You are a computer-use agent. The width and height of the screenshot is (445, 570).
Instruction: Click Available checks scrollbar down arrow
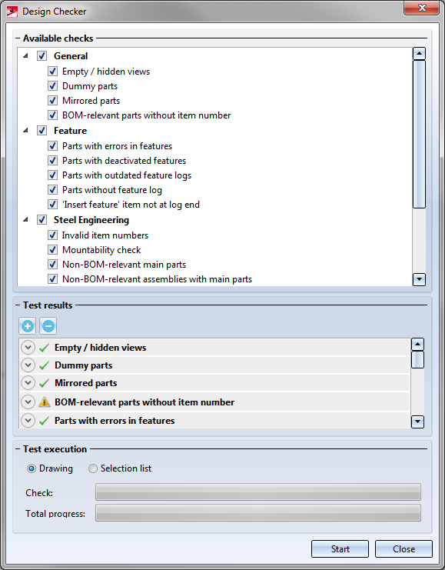pos(419,279)
